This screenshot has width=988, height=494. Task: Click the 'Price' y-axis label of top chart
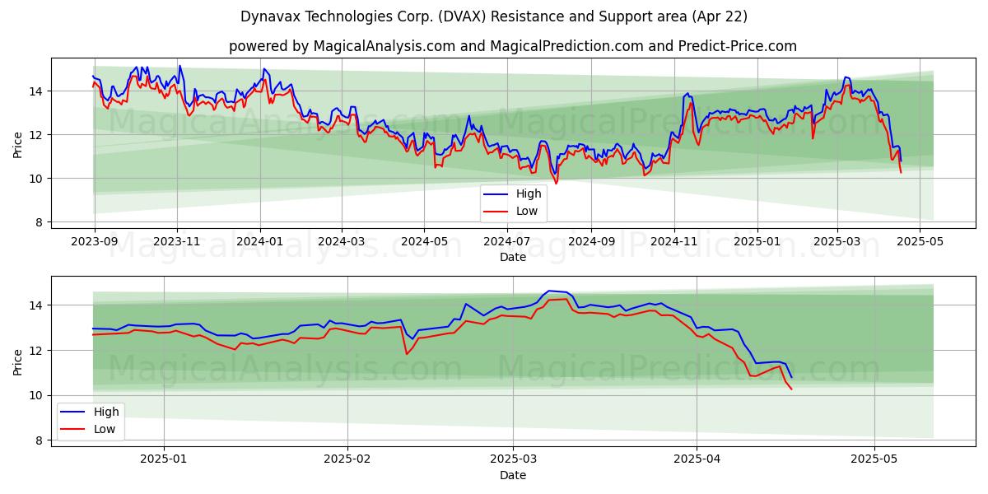click(18, 144)
